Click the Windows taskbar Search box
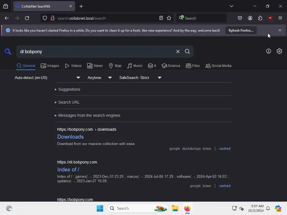This screenshot has height=215, width=287. (138, 208)
